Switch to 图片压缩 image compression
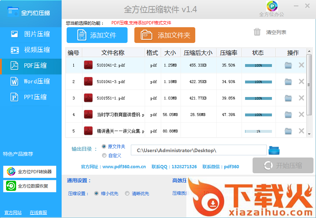This screenshot has height=218, width=316. coord(31,34)
